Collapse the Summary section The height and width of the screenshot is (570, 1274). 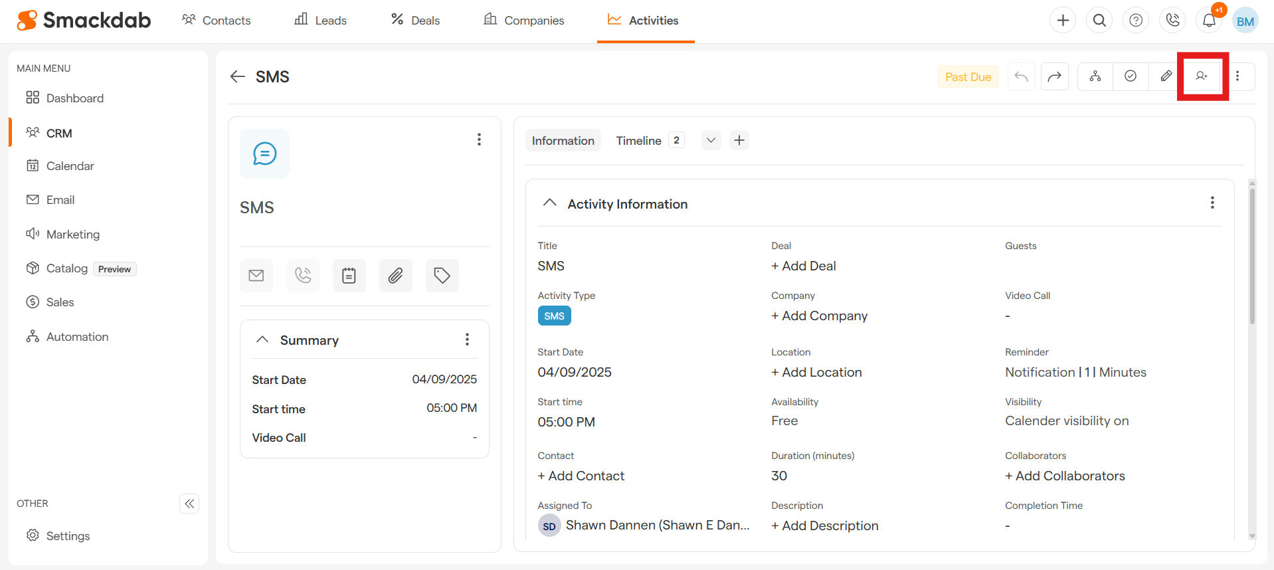coord(262,340)
